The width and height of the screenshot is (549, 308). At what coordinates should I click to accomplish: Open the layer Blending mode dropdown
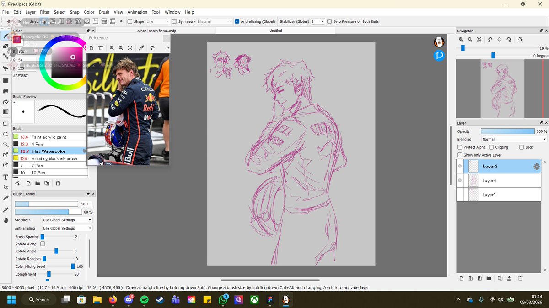pyautogui.click(x=512, y=139)
